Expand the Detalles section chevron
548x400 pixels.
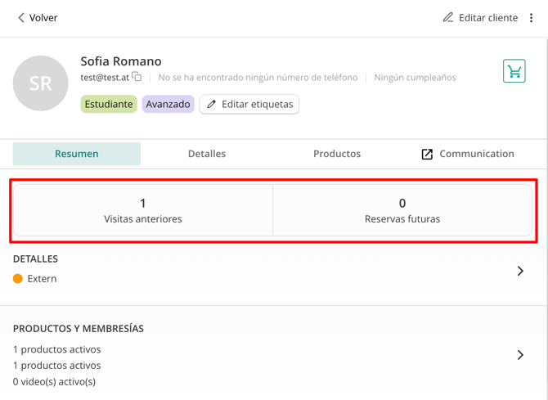click(520, 271)
